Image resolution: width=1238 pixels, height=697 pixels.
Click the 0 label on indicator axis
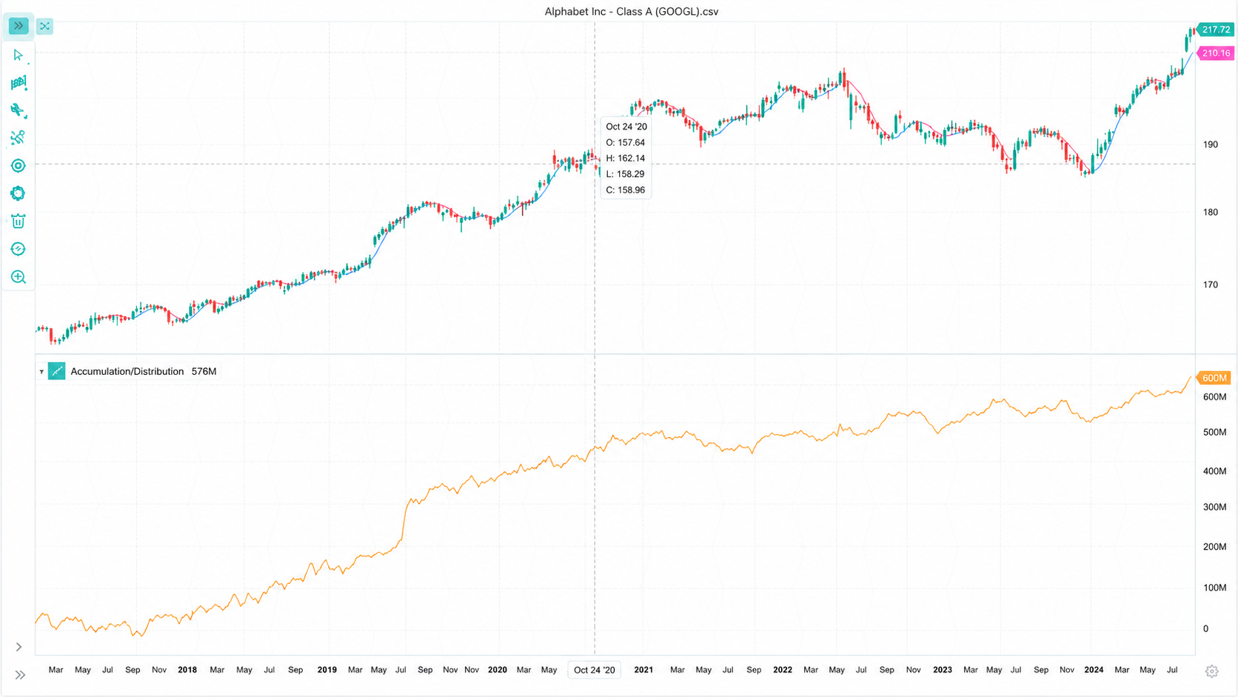coord(1205,629)
